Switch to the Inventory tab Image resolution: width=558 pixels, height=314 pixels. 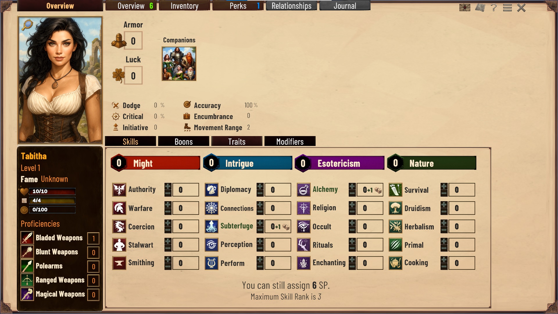tap(185, 6)
